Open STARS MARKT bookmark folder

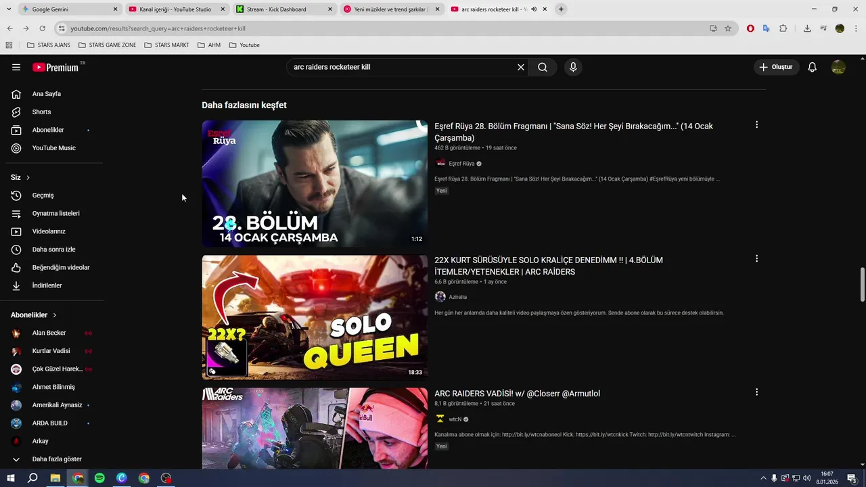tap(166, 45)
